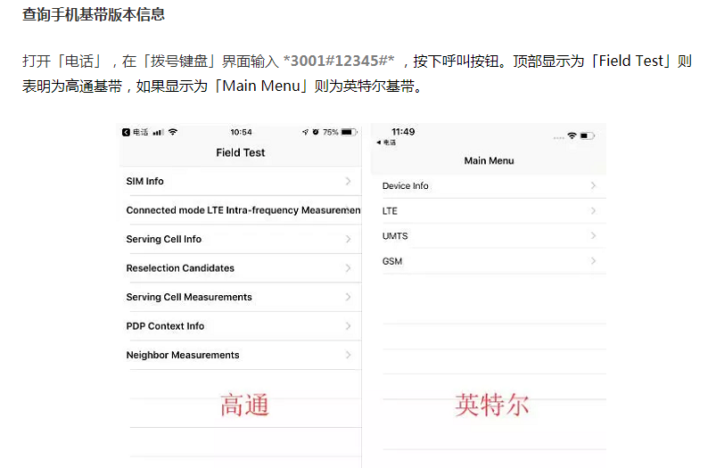Screen dimensions: 708x468
Task: Click the 10:54 clock text
Action: [x=241, y=132]
